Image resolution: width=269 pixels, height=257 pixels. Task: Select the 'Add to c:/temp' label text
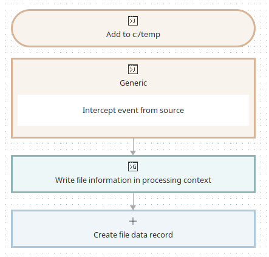pos(133,35)
